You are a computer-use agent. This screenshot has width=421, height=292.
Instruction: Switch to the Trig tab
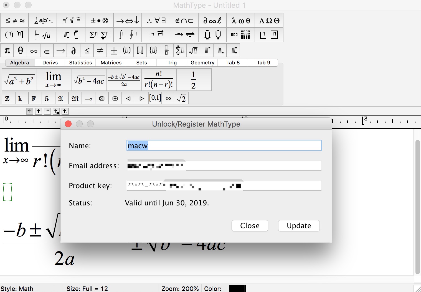172,63
